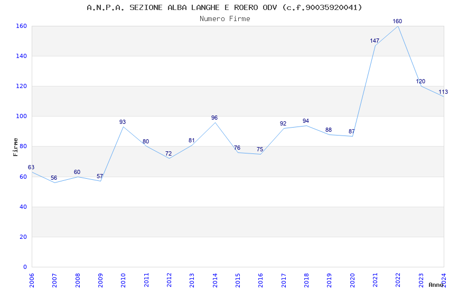Click the x-axis year 2018
The image size is (449, 290).
click(306, 281)
